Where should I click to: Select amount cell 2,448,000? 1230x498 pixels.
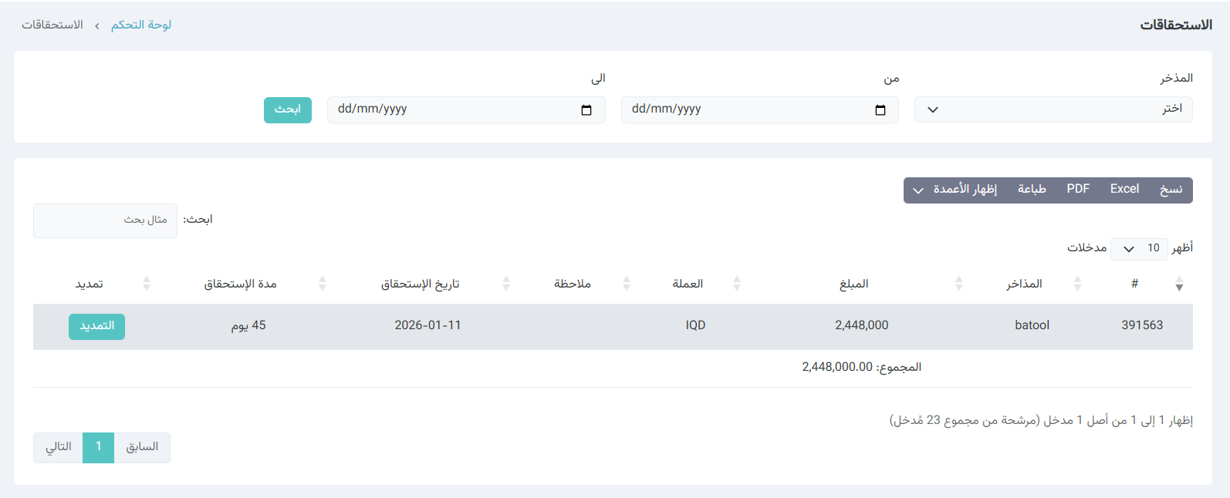point(861,326)
